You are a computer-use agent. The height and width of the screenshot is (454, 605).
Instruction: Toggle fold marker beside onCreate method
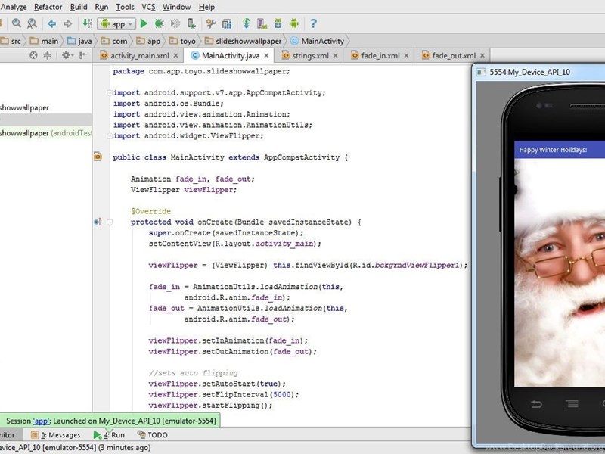point(109,222)
